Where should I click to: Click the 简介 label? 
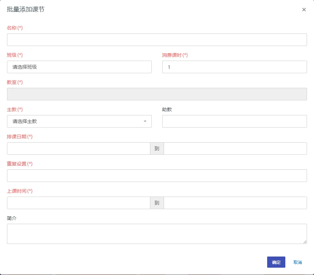pos(12,218)
